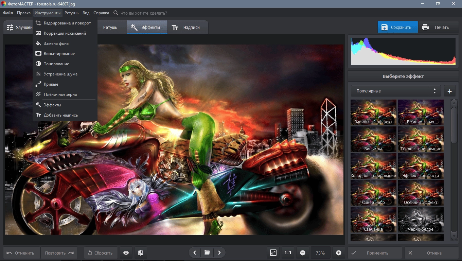Switch to the Улучшения tab
Viewport: 462px width, 261px height.
pos(18,27)
